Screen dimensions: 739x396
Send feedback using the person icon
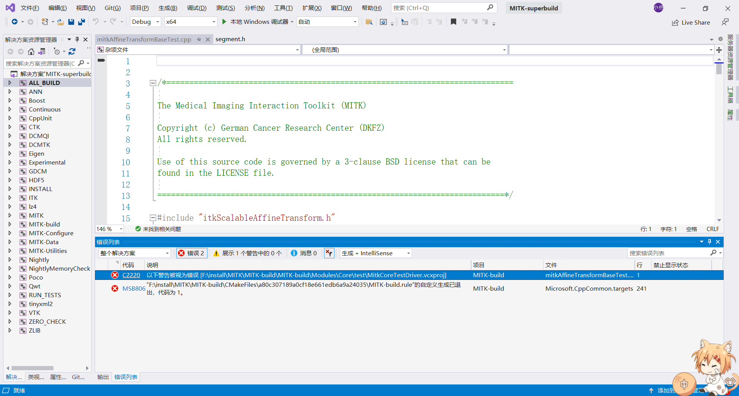(725, 22)
